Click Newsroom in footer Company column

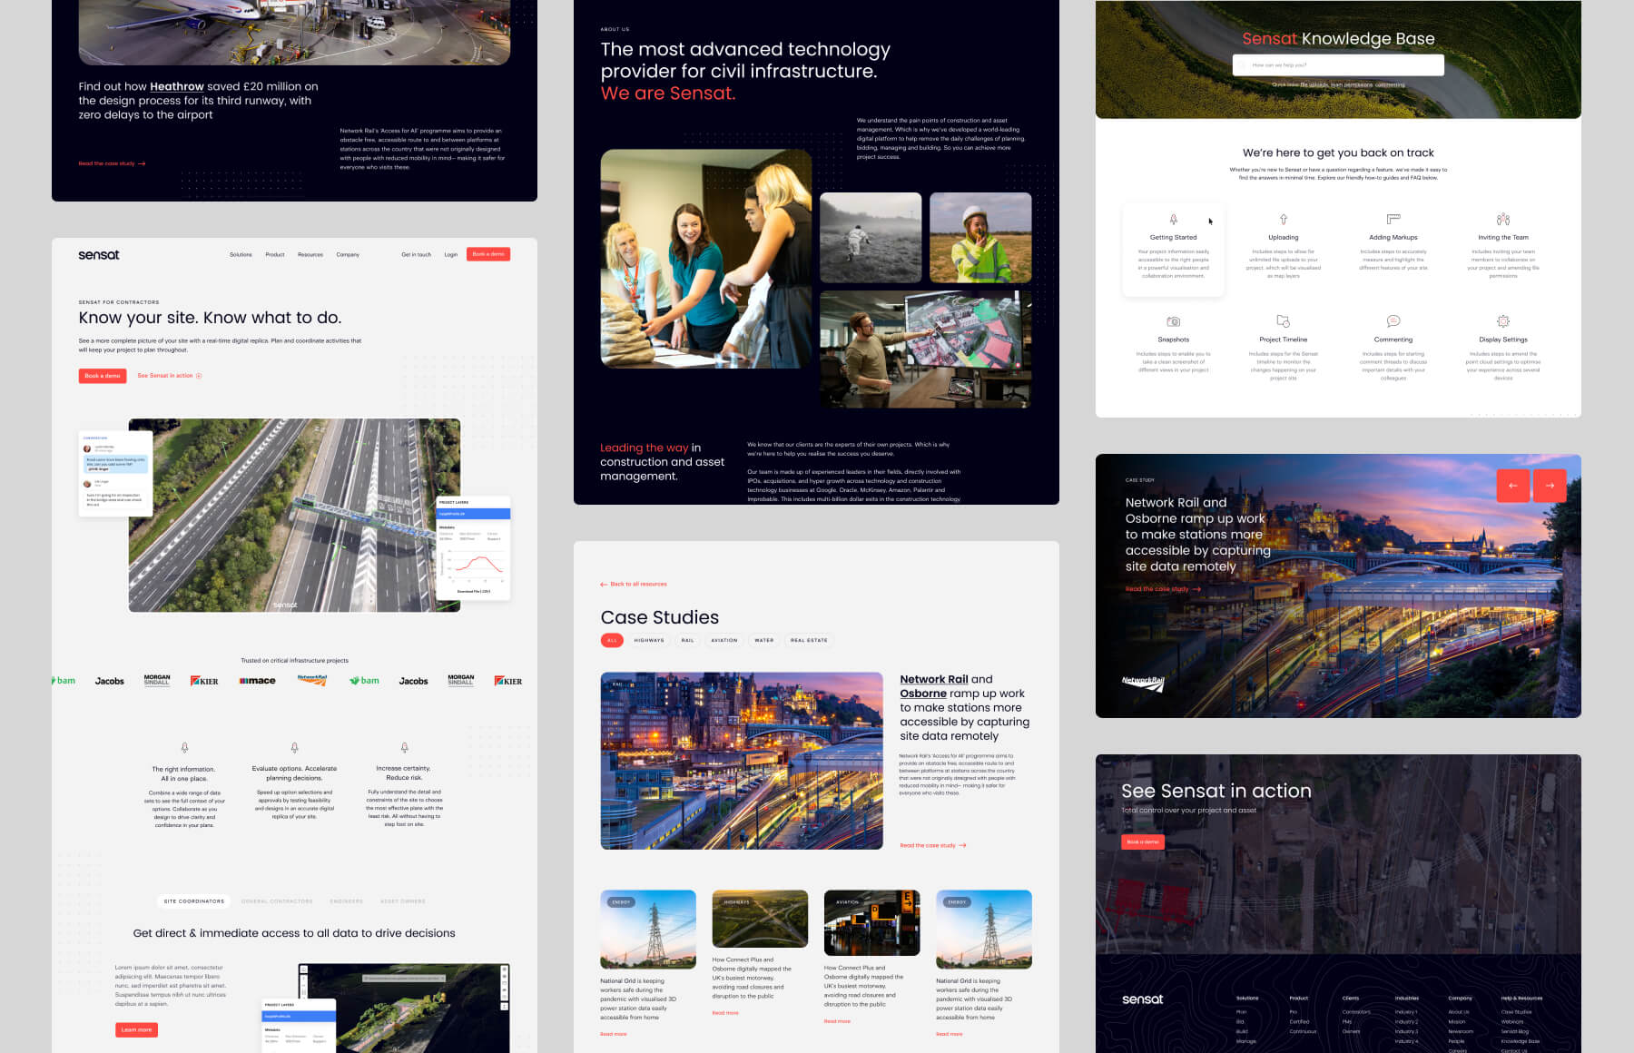(x=1461, y=1031)
